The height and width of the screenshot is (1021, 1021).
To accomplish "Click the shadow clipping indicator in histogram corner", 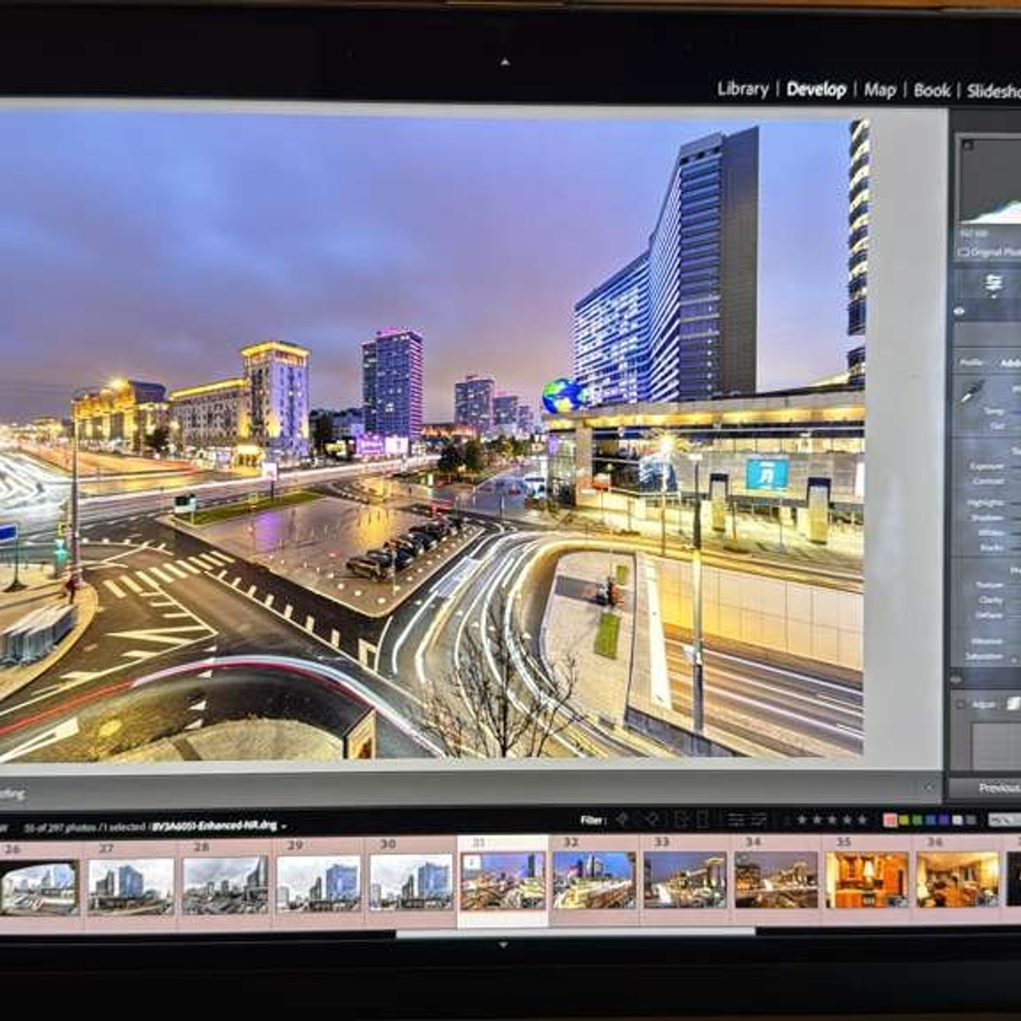I will [968, 145].
